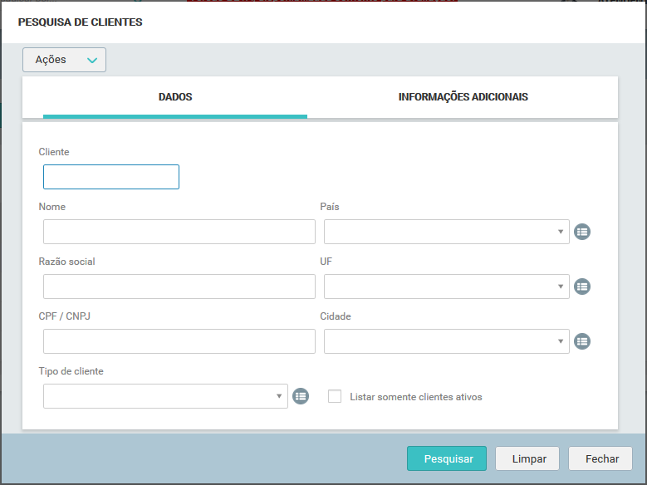The height and width of the screenshot is (485, 647).
Task: Focus the Razão social input field
Action: 179,287
